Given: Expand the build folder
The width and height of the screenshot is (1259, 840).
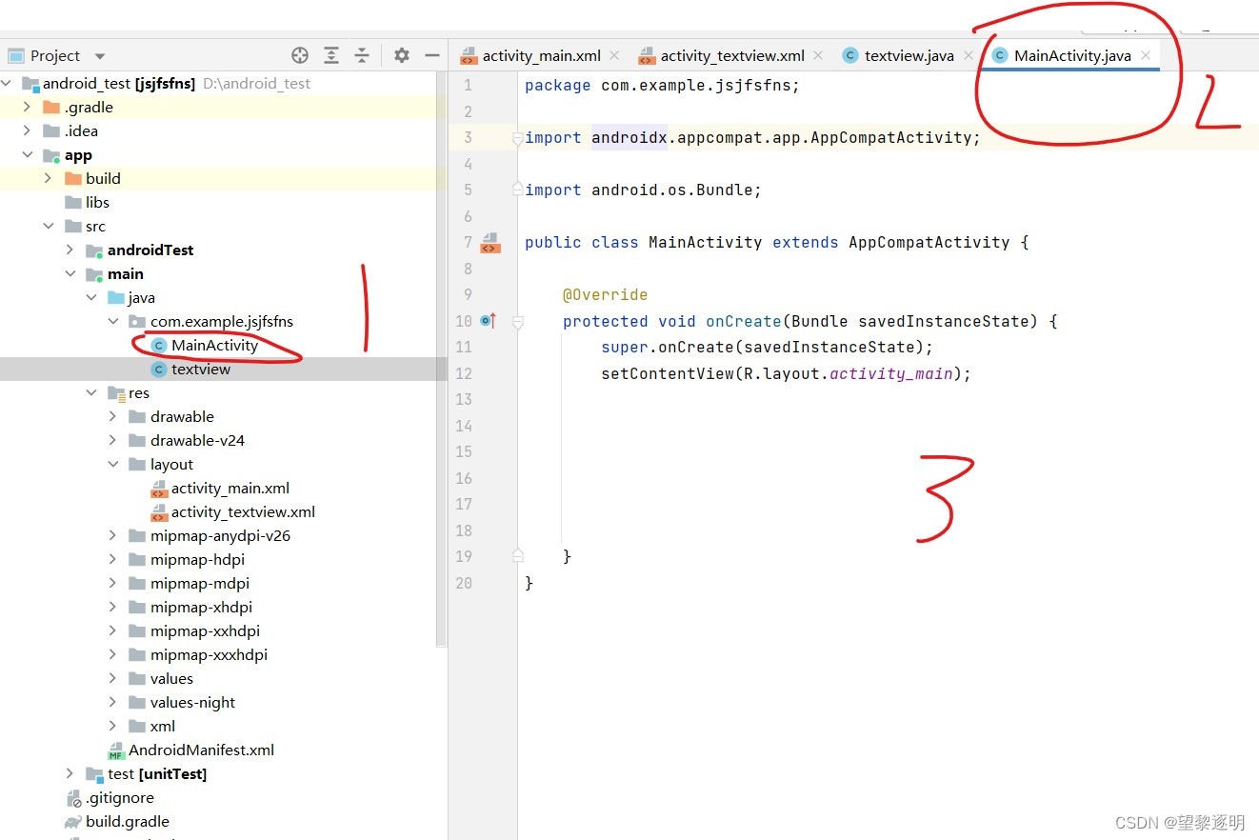Looking at the screenshot, I should coord(49,179).
